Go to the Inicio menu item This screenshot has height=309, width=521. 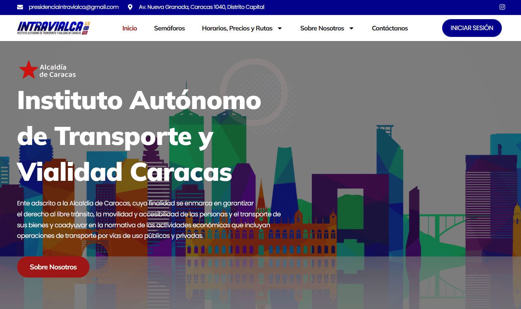(x=130, y=28)
